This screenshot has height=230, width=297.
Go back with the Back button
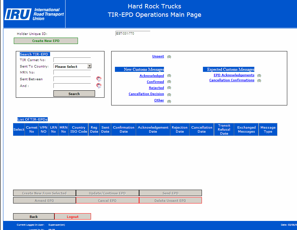pos(34,217)
